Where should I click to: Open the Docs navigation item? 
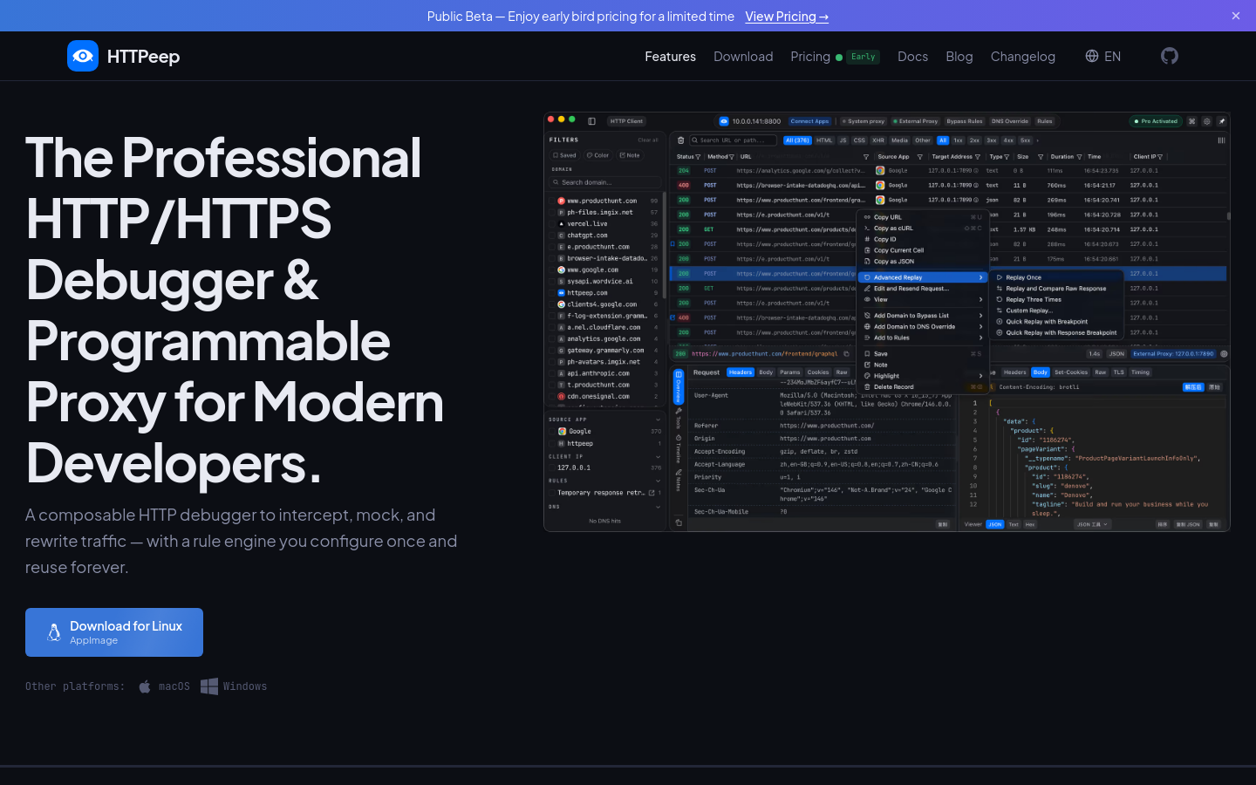coord(912,56)
